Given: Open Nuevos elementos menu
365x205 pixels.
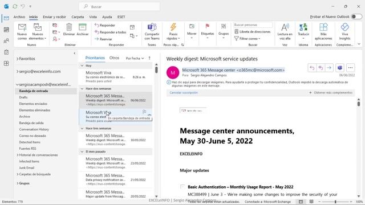Looking at the screenshot, I should (x=38, y=32).
